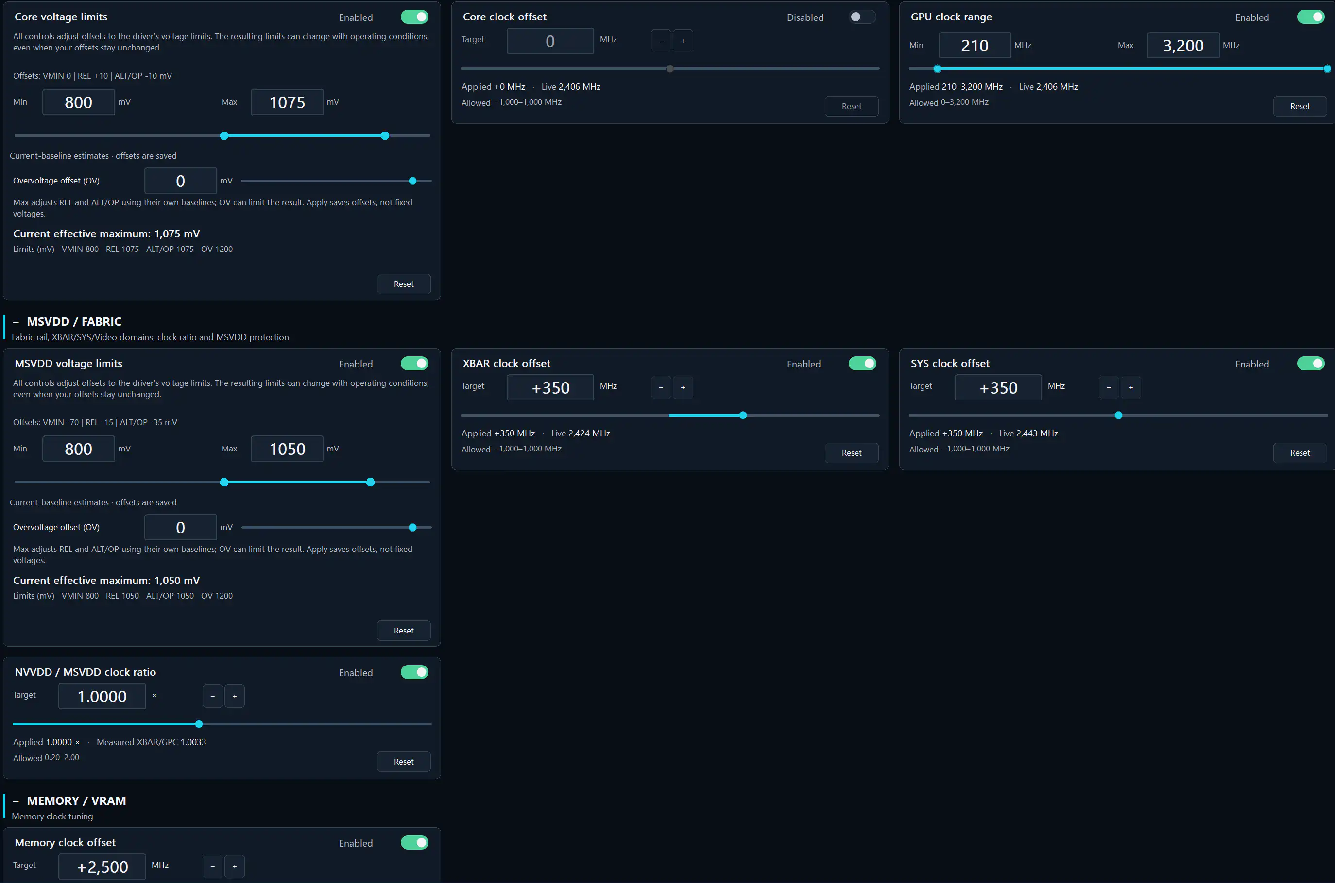Viewport: 1335px width, 883px height.
Task: Collapse the MEMORY / VRAM section
Action: [16, 801]
